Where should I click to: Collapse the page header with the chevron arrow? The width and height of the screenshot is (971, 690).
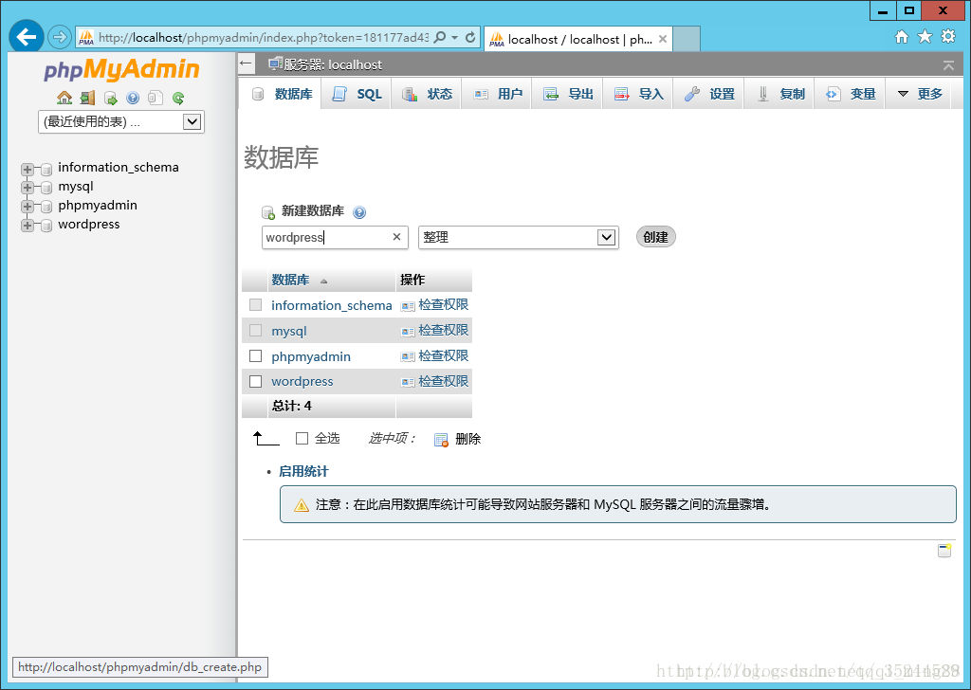948,65
